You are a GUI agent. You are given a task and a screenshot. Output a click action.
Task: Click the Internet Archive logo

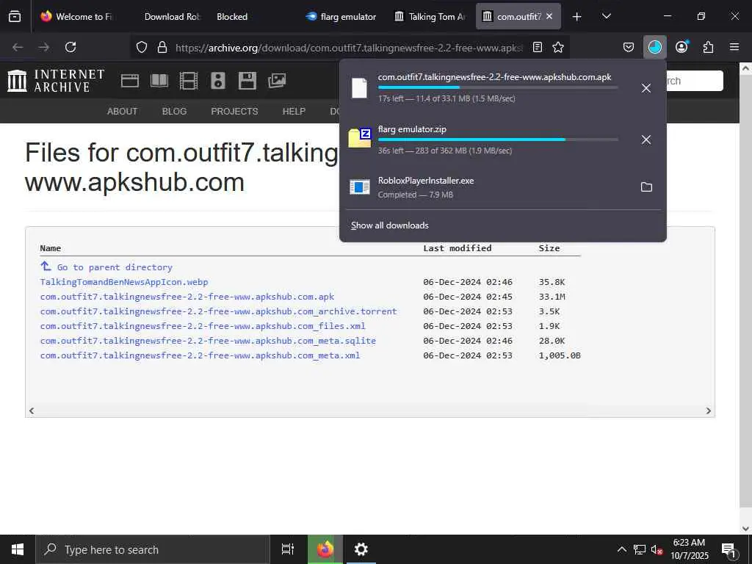pyautogui.click(x=56, y=81)
